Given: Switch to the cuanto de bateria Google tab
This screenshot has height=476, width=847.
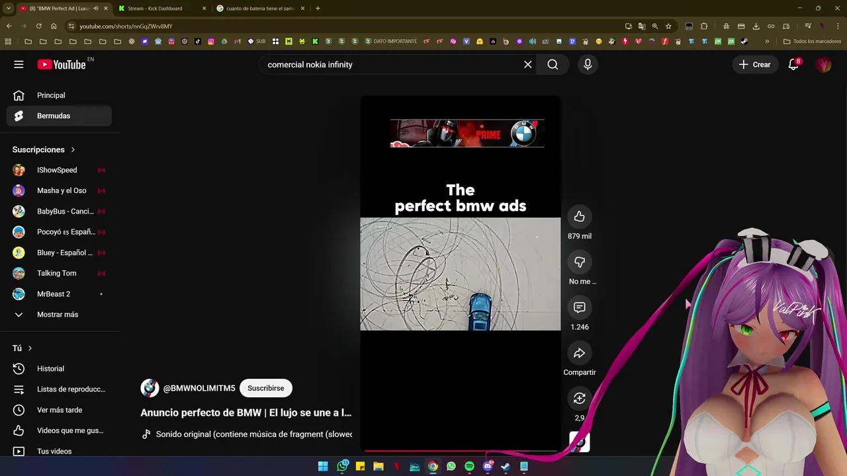Looking at the screenshot, I should click(x=261, y=9).
